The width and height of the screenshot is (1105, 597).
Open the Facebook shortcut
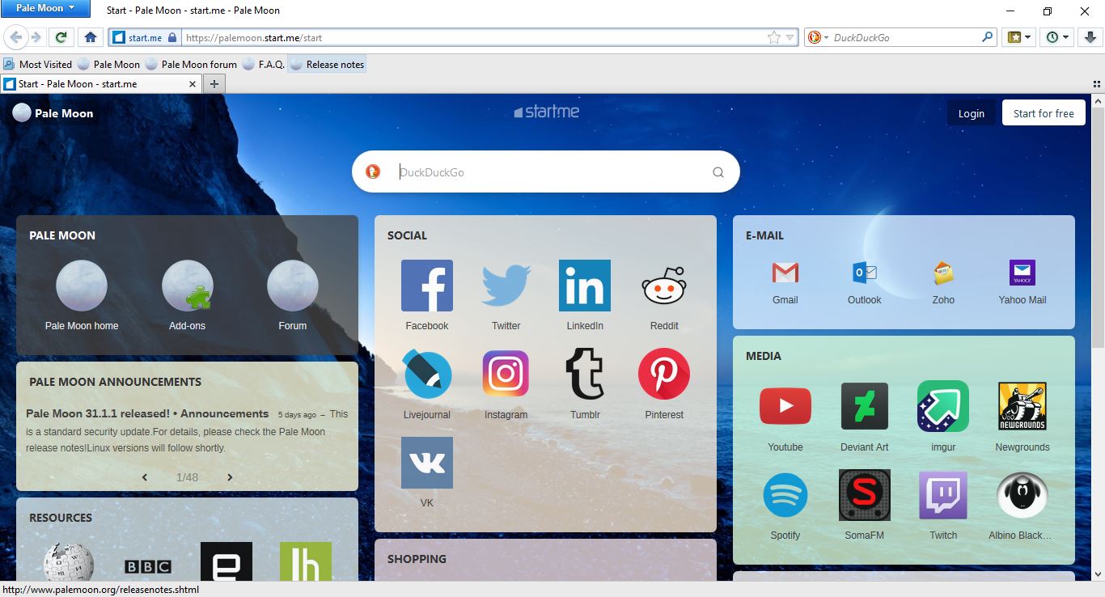coord(427,286)
